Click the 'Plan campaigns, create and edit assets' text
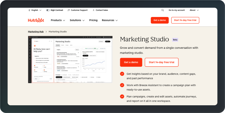 coord(161,99)
